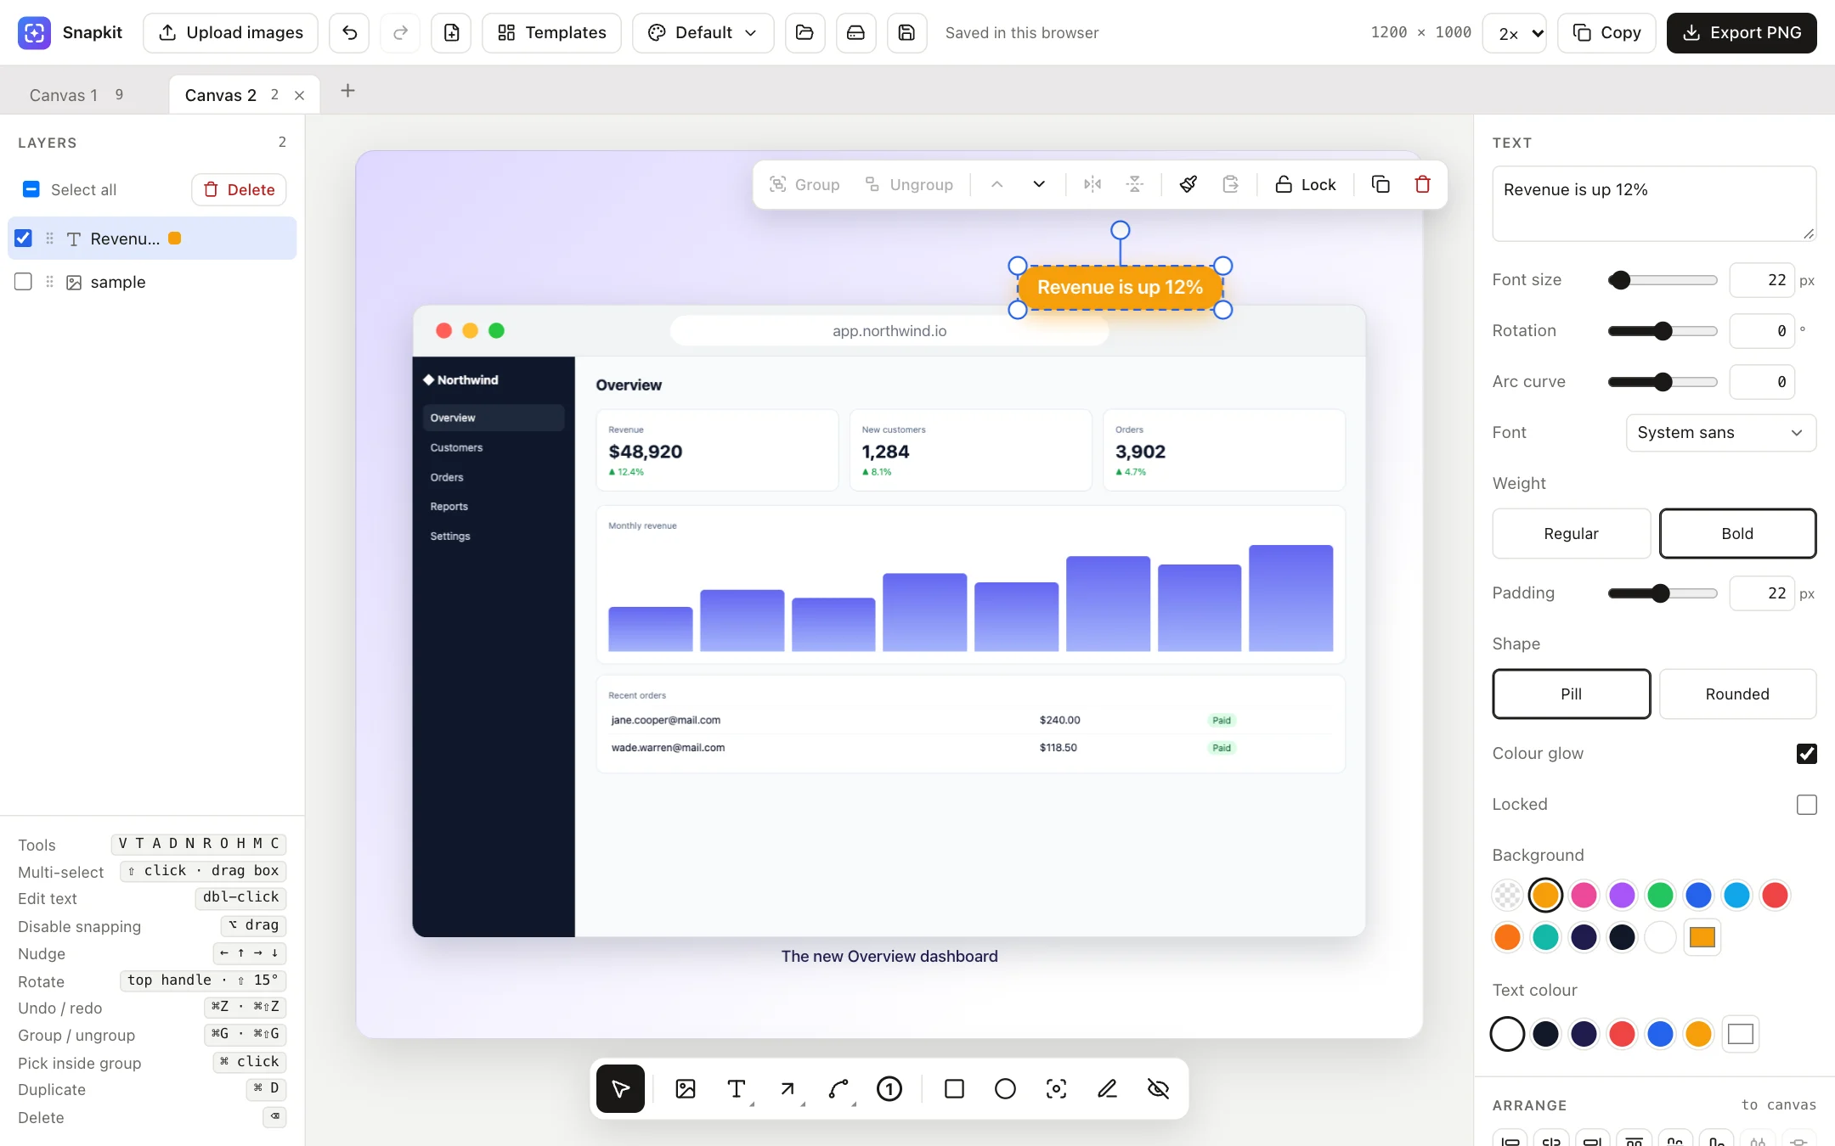Select the arrow pointer tool
This screenshot has width=1835, height=1146.
[x=620, y=1088]
